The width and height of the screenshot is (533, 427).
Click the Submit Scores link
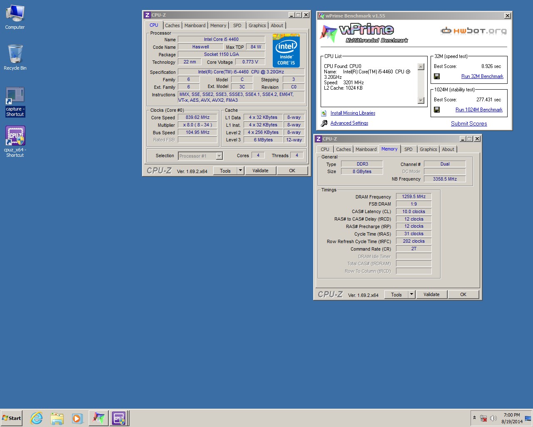(x=469, y=123)
